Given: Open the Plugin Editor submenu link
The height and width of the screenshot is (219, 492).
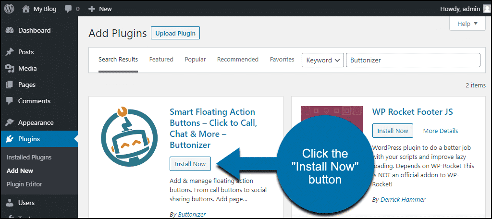Looking at the screenshot, I should pyautogui.click(x=24, y=184).
